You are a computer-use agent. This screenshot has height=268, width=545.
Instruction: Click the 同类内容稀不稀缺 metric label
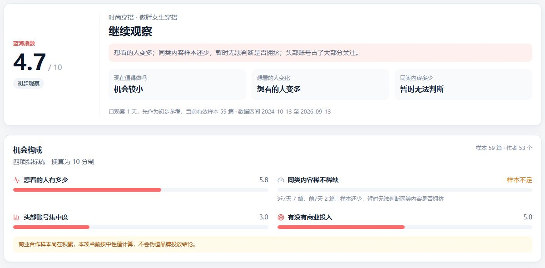pos(313,180)
